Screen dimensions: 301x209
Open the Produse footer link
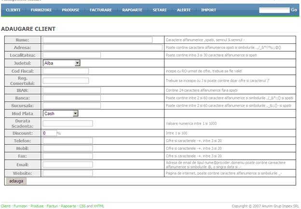click(x=37, y=206)
